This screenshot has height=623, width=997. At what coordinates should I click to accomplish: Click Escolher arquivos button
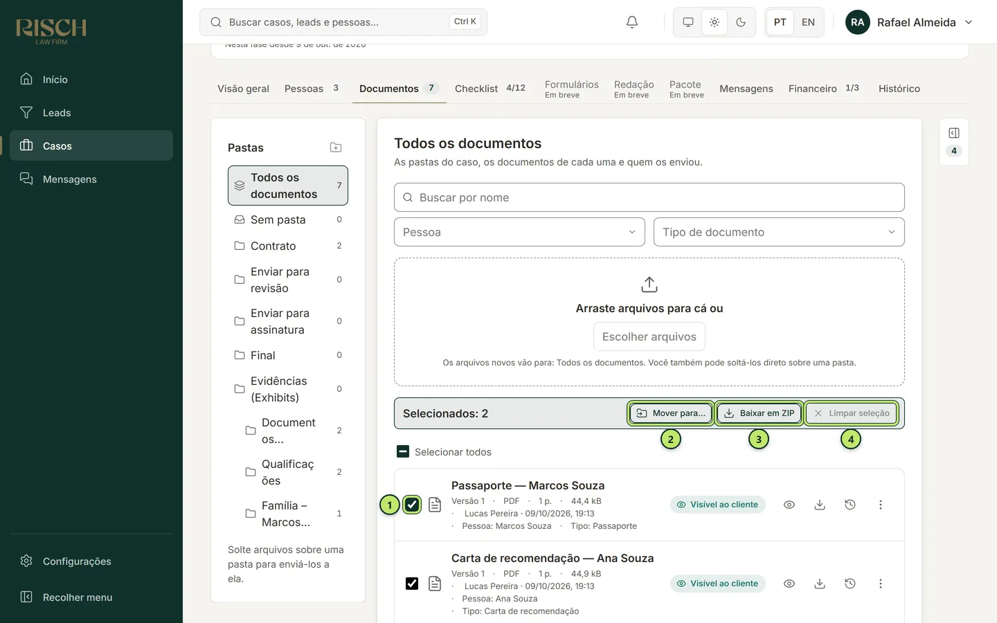coord(649,336)
